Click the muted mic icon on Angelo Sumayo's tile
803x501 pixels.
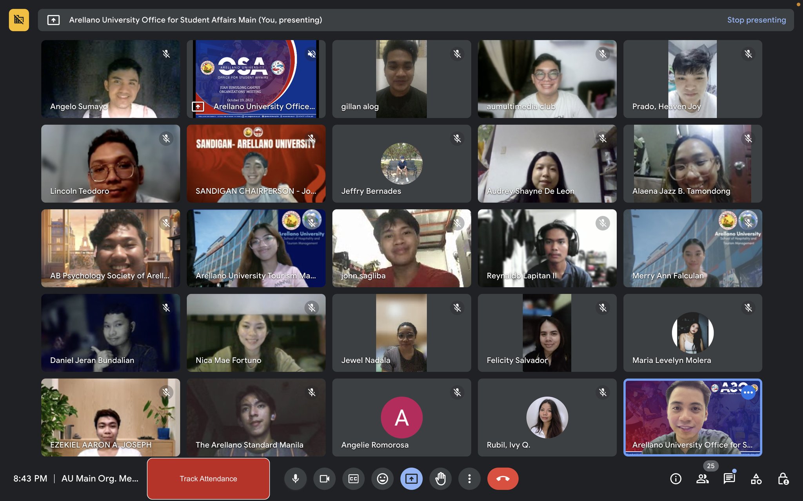(166, 54)
